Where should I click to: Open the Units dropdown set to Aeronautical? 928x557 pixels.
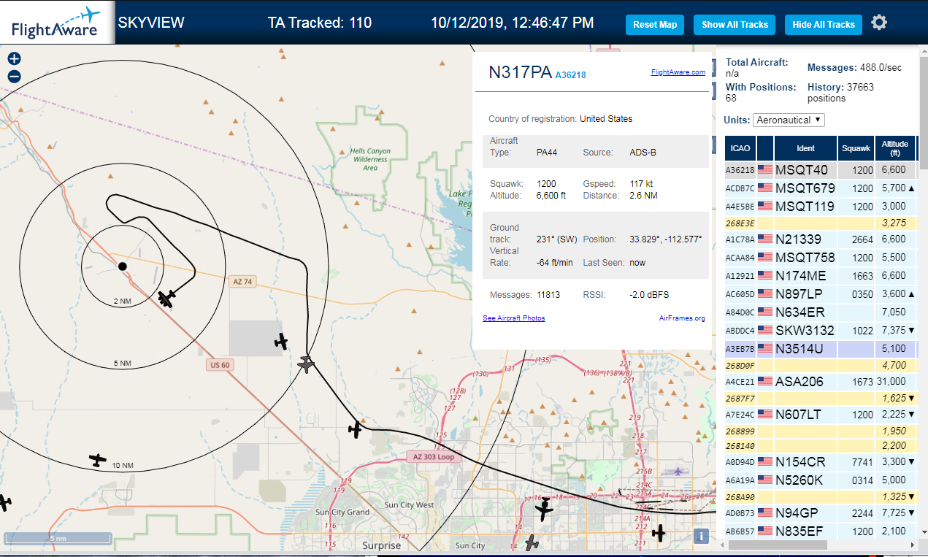click(x=789, y=120)
